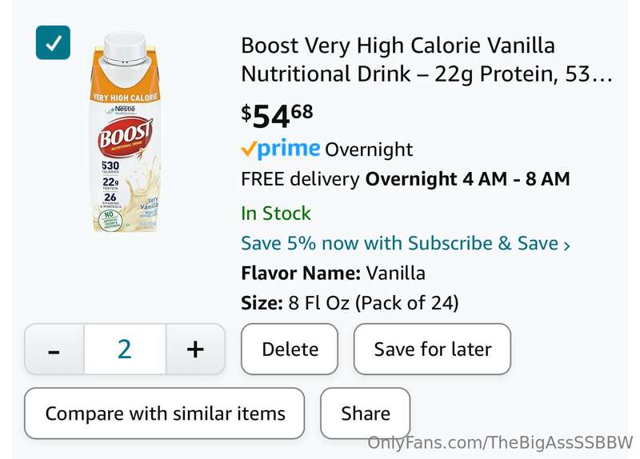The width and height of the screenshot is (640, 459).
Task: Increase quantity with the plus button
Action: click(x=195, y=349)
